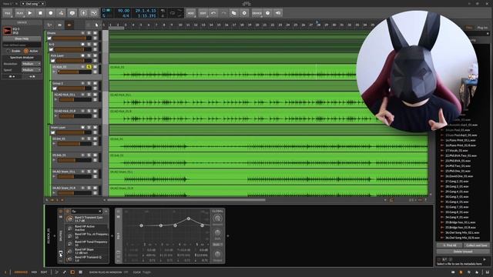
Task: Arm record on Kick Layer track
Action: 83,55
